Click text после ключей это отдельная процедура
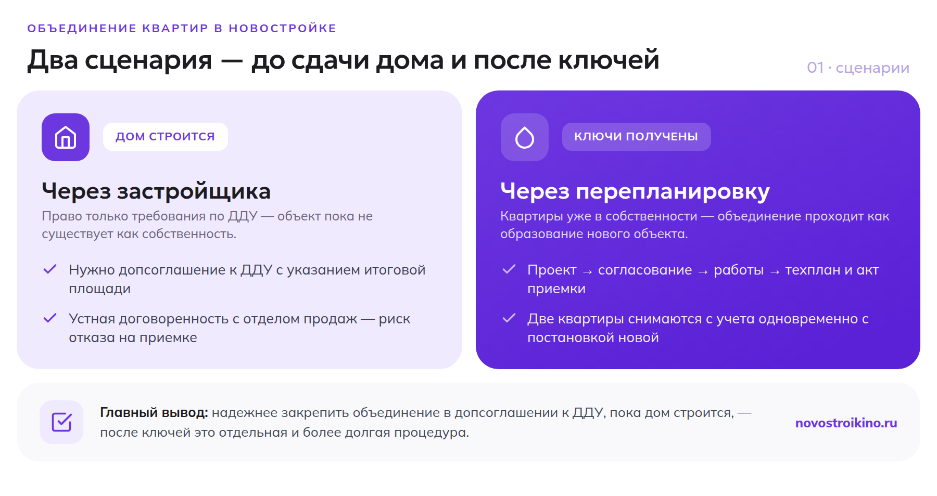Screen dimensions: 937x496 pyautogui.click(x=284, y=433)
